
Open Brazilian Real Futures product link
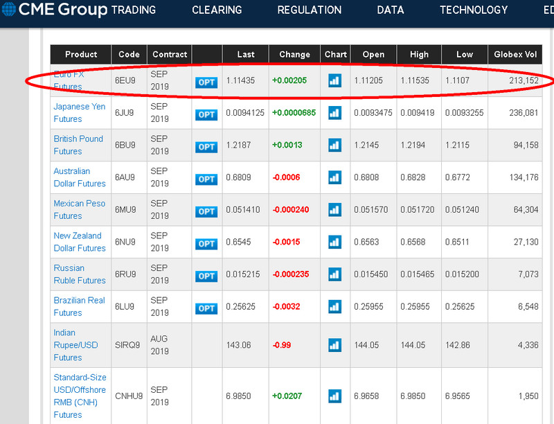click(x=80, y=306)
